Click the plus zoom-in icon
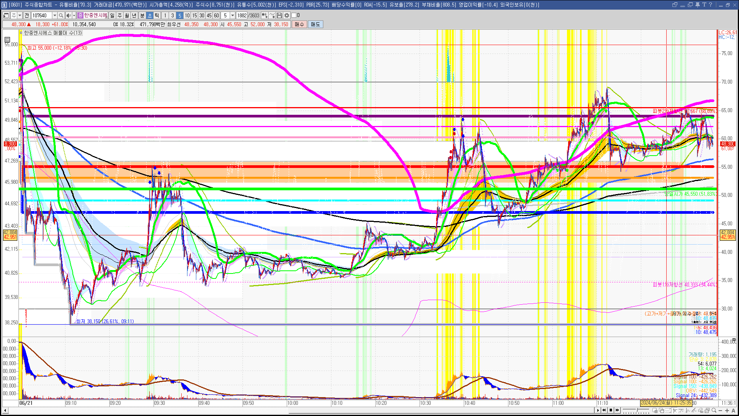The image size is (739, 416). [x=727, y=410]
